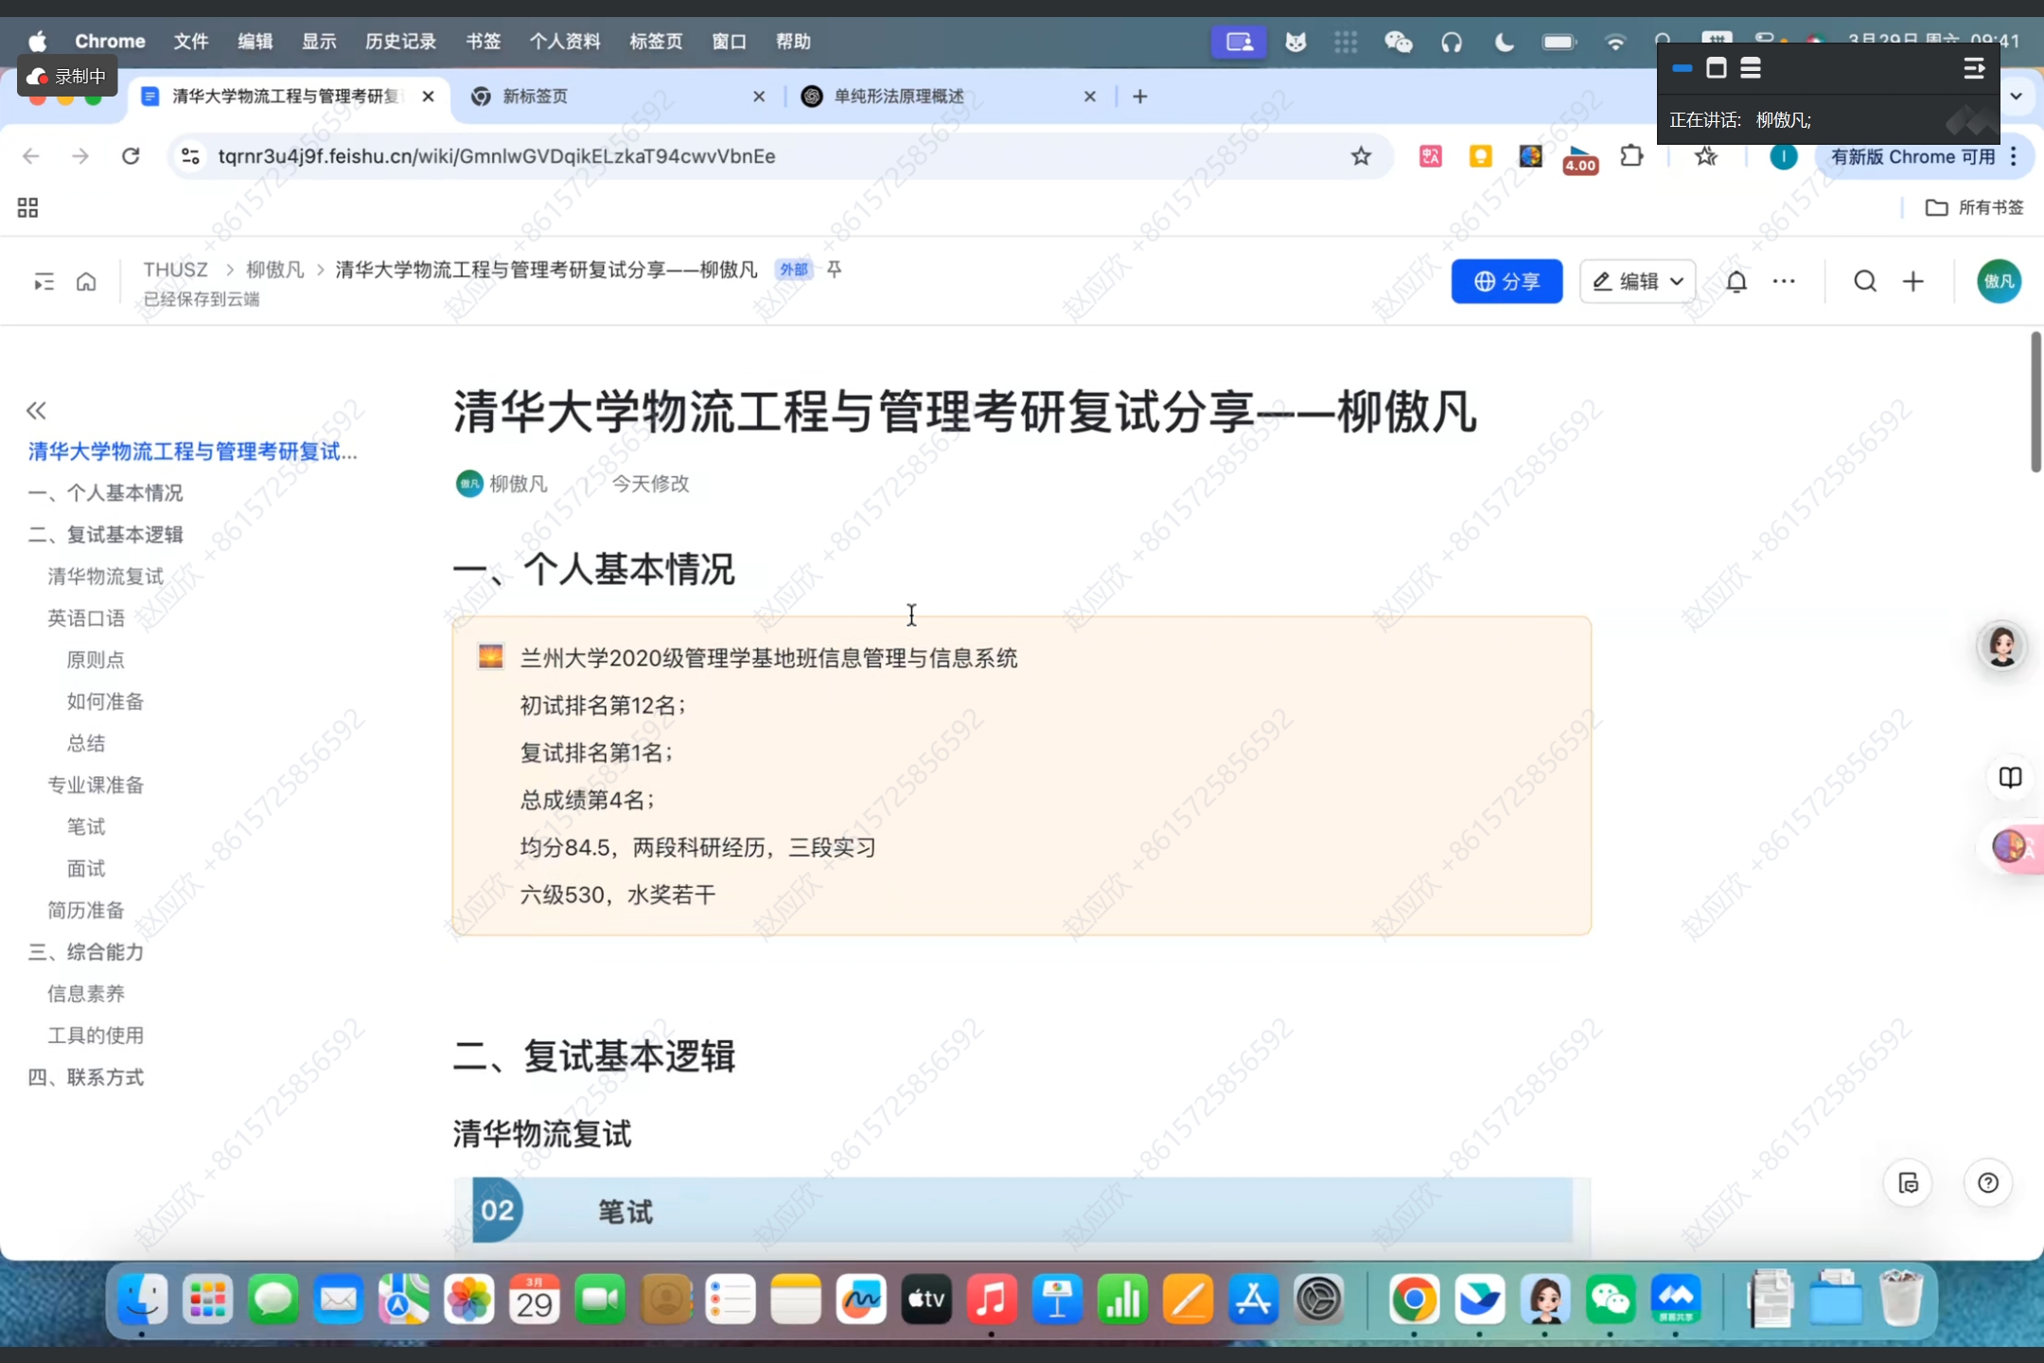
Task: Open the reading mode book icon
Action: 2010,777
